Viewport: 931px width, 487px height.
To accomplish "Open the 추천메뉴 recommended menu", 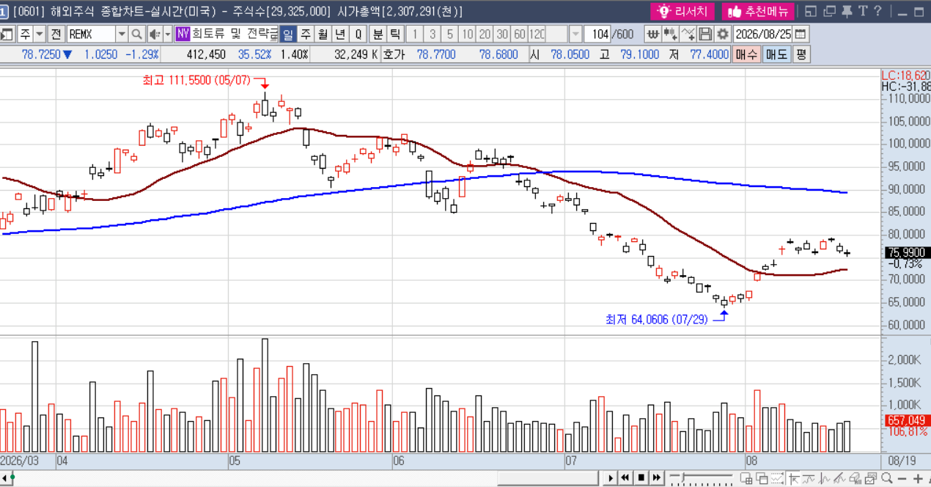I will 758,11.
